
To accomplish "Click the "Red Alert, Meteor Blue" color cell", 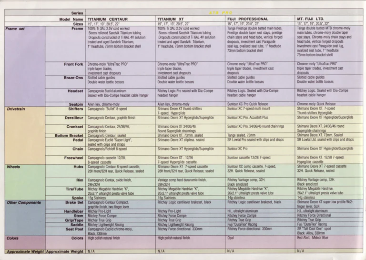I will [313, 238].
